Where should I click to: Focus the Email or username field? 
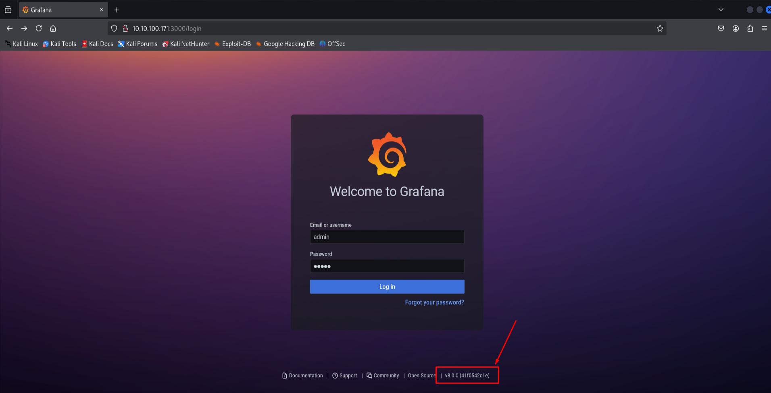pyautogui.click(x=387, y=237)
